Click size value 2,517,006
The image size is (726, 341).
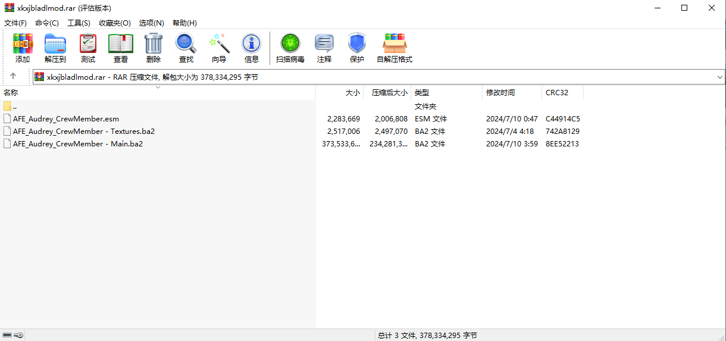click(343, 132)
